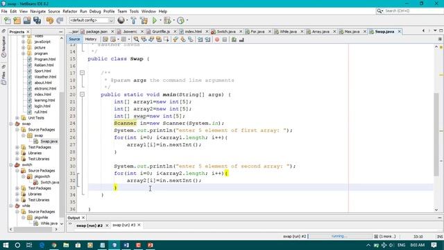Switch to the While.java editor tab
444x250 pixels.
coord(289,31)
